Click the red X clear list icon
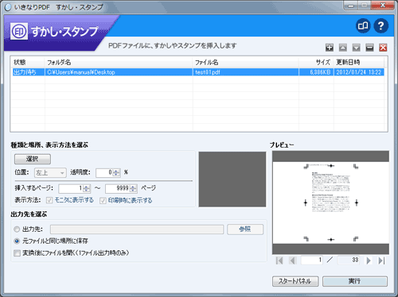Screen dimensions: 398x297 coord(383,48)
